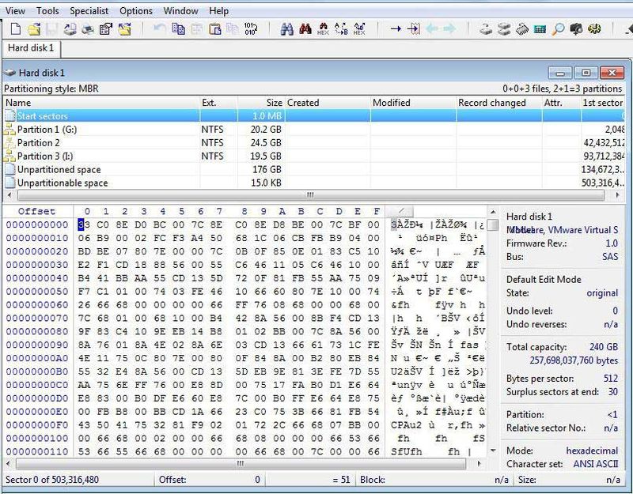
Task: Open the Help menu
Action: coord(219,11)
